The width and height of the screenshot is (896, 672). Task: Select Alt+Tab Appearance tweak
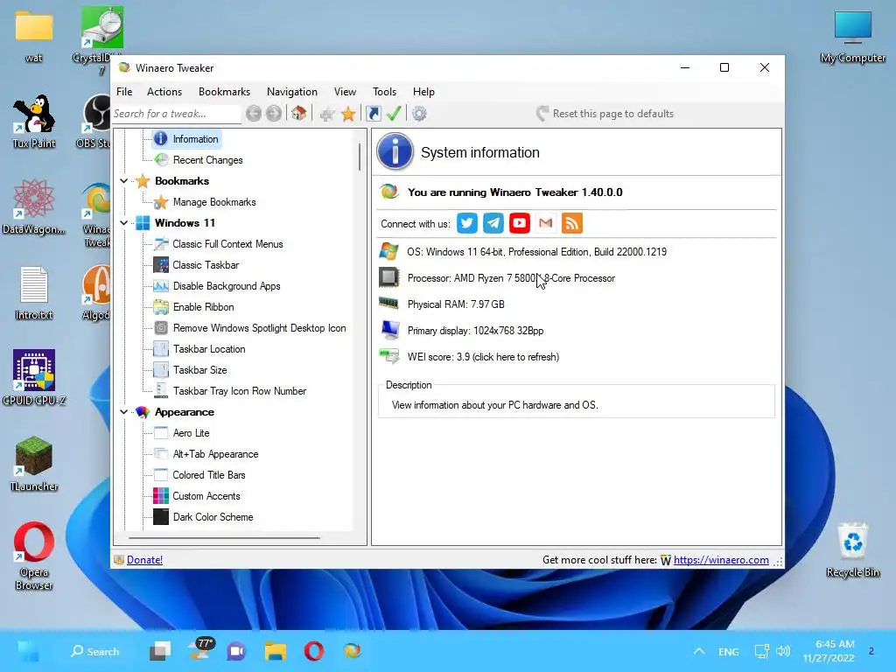pyautogui.click(x=215, y=454)
